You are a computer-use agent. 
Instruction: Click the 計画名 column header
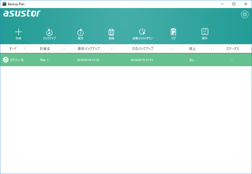click(45, 49)
